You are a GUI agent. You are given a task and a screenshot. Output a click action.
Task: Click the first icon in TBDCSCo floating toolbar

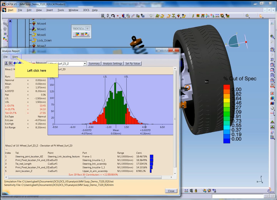(77, 34)
